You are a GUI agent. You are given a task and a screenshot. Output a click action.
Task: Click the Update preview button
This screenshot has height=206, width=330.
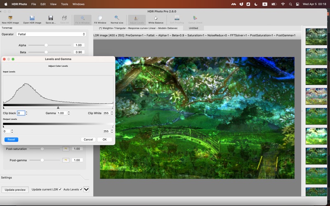pos(15,190)
